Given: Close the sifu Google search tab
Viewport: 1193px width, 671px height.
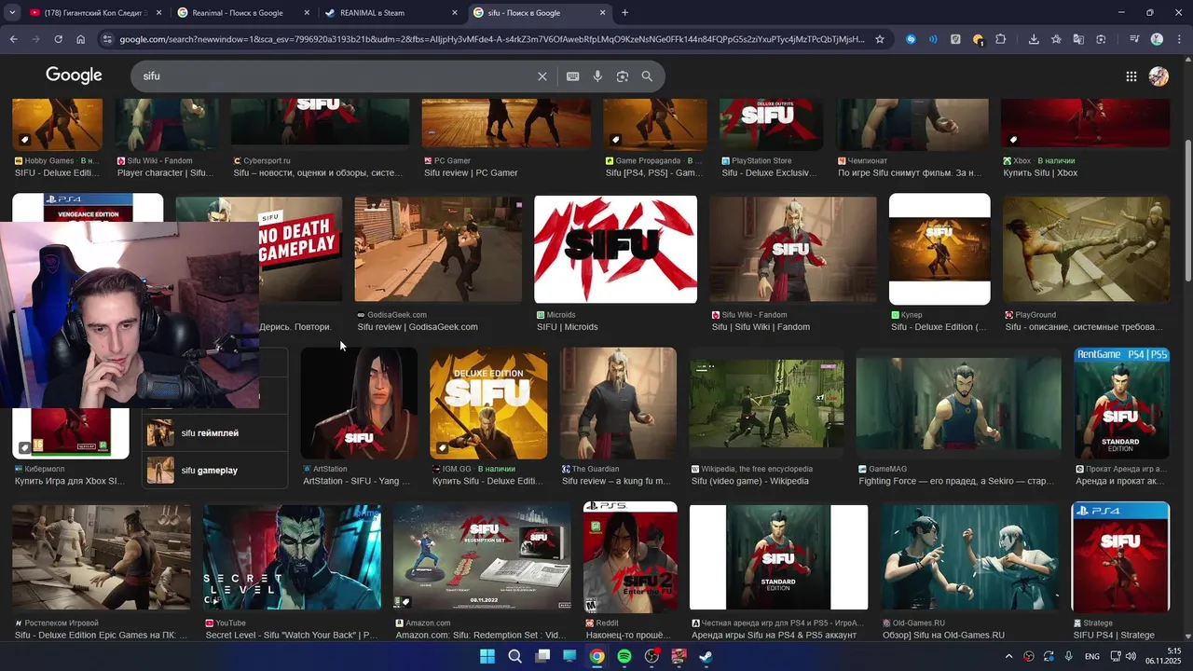Looking at the screenshot, I should pyautogui.click(x=602, y=13).
